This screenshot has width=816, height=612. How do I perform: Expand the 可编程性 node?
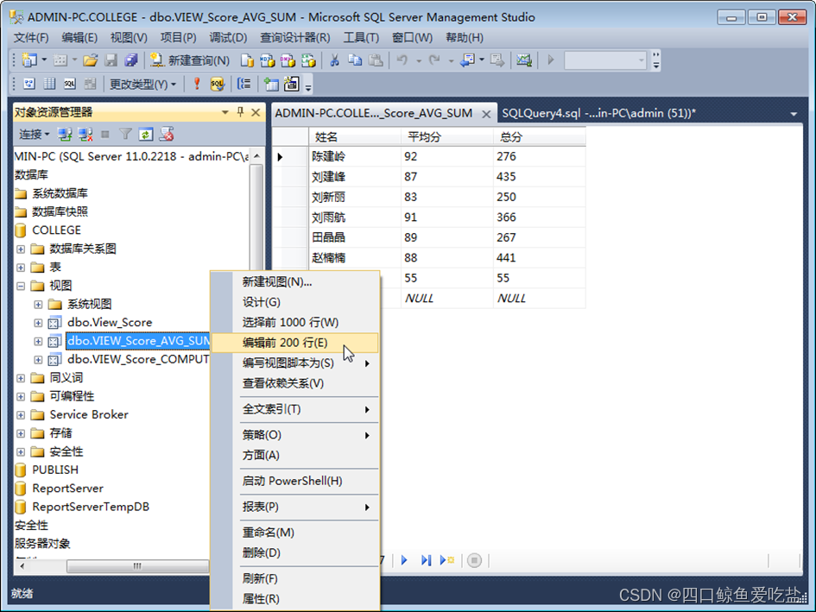coord(21,396)
